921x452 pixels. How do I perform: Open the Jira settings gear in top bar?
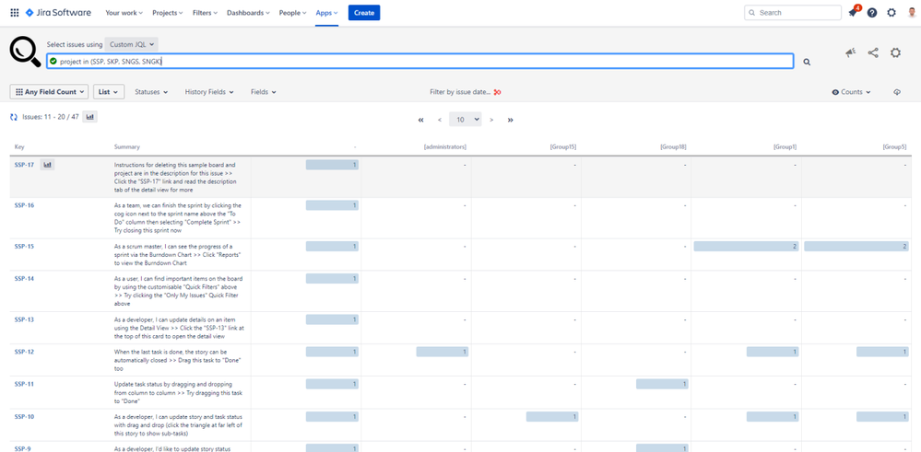891,12
